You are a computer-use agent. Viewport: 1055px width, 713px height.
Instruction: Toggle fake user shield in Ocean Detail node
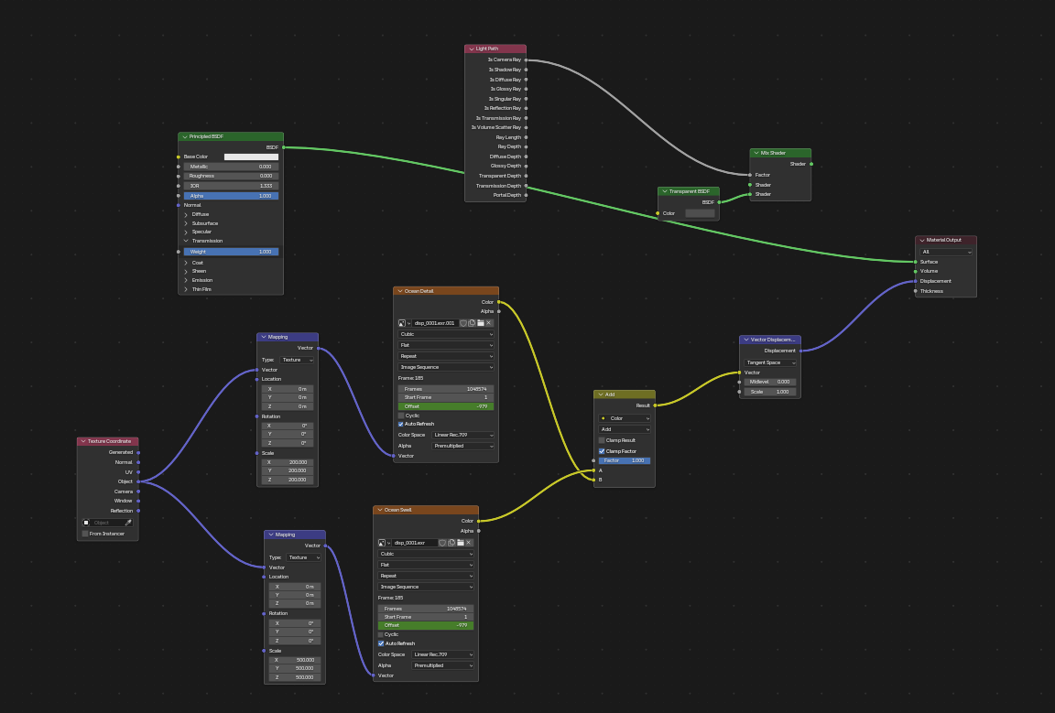pyautogui.click(x=462, y=323)
